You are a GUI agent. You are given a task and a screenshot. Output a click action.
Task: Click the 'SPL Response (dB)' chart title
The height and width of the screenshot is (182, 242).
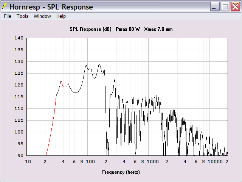(90, 29)
